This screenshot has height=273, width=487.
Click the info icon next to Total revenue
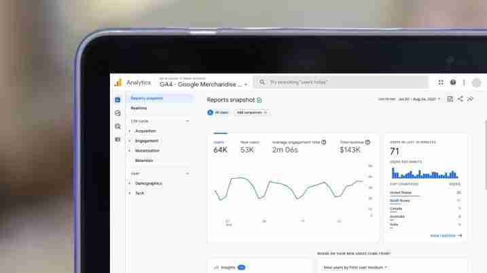[367, 142]
